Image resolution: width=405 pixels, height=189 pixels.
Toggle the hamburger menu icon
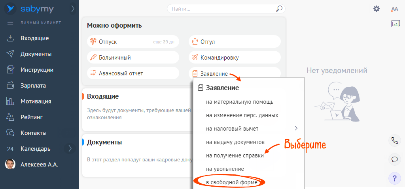tap(11, 23)
